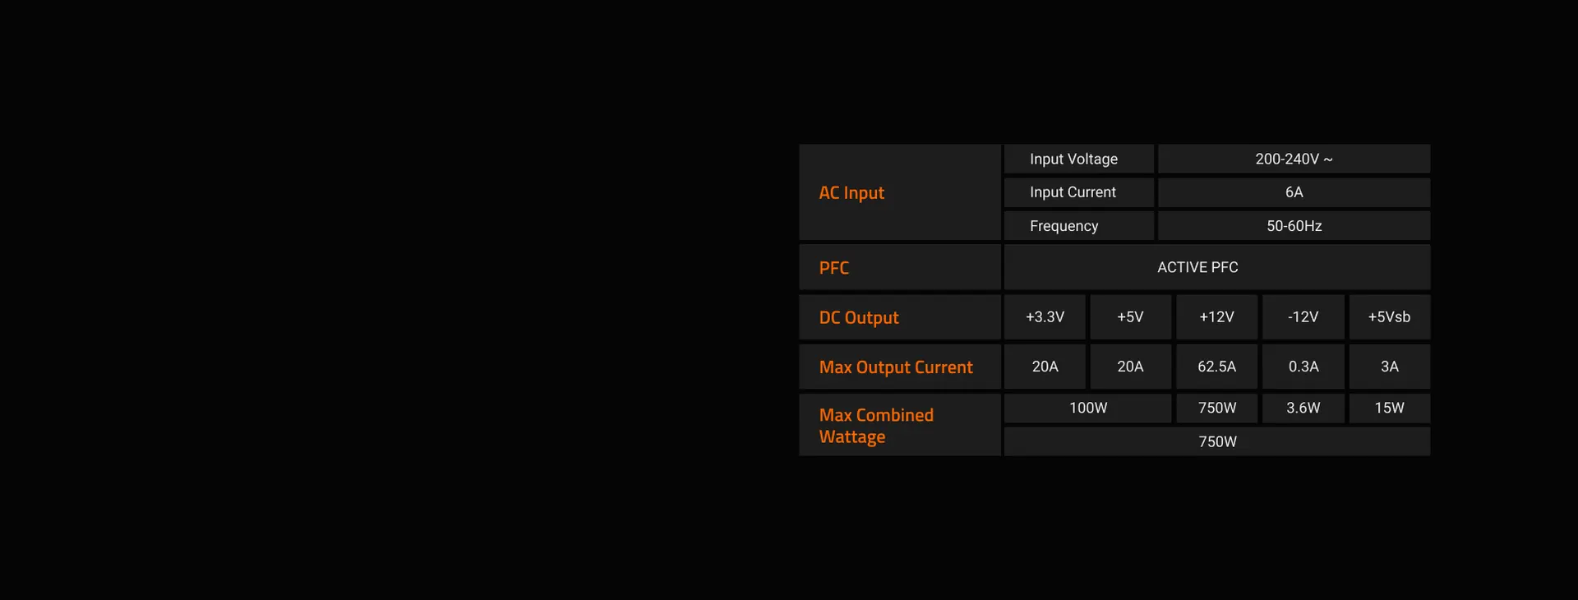This screenshot has height=600, width=1578.
Task: Select the 62.5A current value
Action: (1216, 367)
